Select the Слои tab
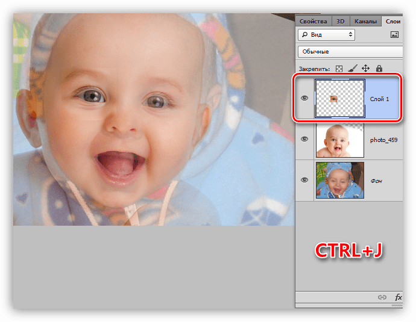This screenshot has height=322, width=416. (x=392, y=22)
